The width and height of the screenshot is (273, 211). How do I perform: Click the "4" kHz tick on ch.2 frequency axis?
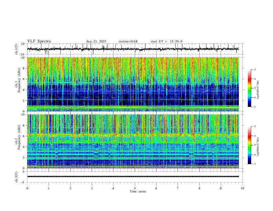[24, 147]
